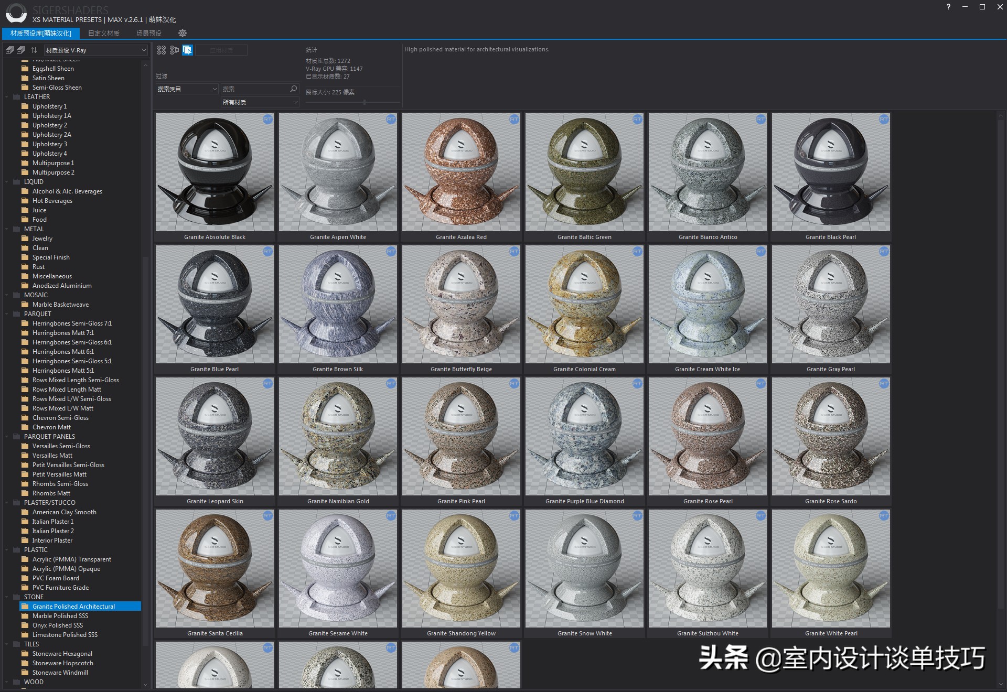The width and height of the screenshot is (1007, 692).
Task: Toggle RT badge on Granite Snow White
Action: (637, 515)
